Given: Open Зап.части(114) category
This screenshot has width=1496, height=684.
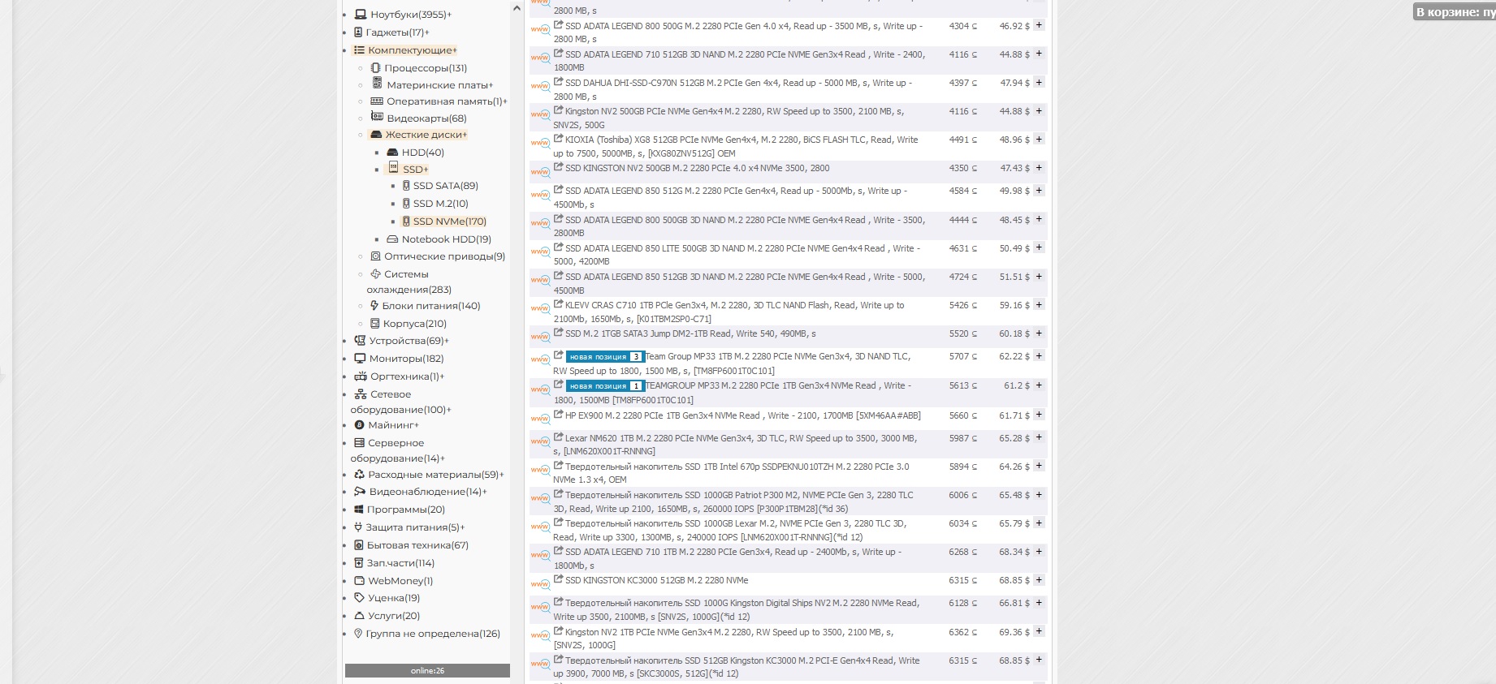Looking at the screenshot, I should 400,563.
